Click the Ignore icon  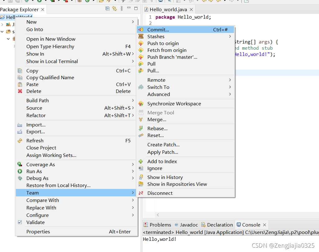point(141,168)
